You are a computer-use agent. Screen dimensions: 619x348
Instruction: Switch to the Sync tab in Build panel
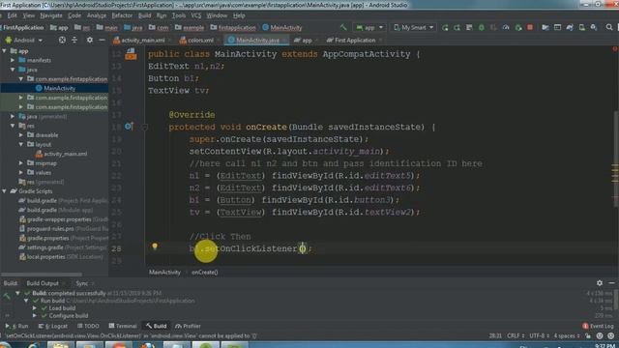point(81,283)
